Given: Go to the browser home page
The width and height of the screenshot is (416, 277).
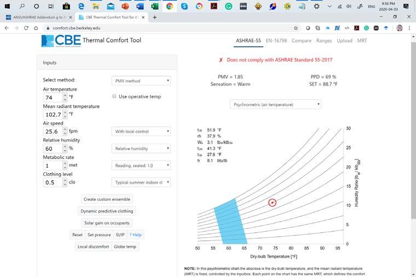Looking at the screenshot, I should 36,28.
